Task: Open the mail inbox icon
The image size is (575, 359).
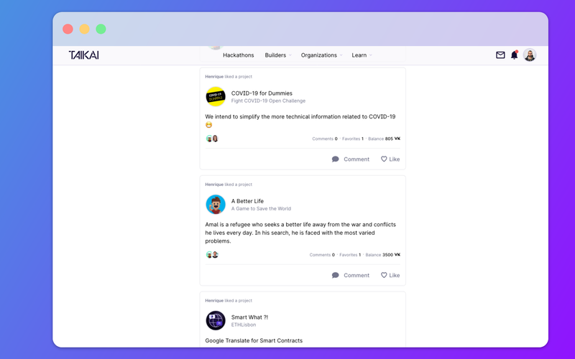Action: click(x=500, y=55)
